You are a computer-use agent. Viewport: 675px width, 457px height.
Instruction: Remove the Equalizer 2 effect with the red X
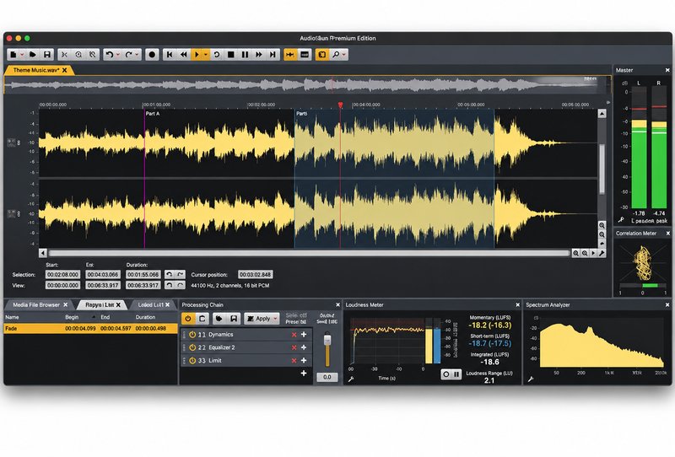[294, 347]
